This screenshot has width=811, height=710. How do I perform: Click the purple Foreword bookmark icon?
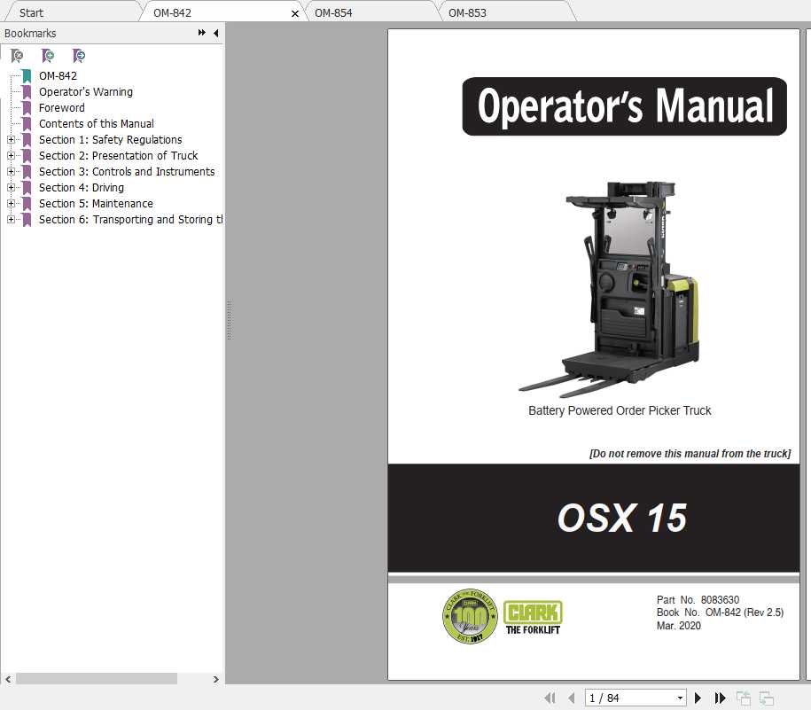coord(27,108)
